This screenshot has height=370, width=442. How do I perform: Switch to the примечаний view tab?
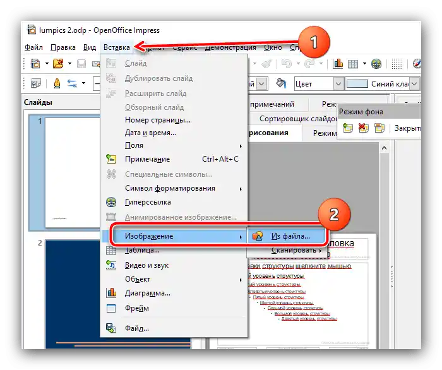coord(272,104)
